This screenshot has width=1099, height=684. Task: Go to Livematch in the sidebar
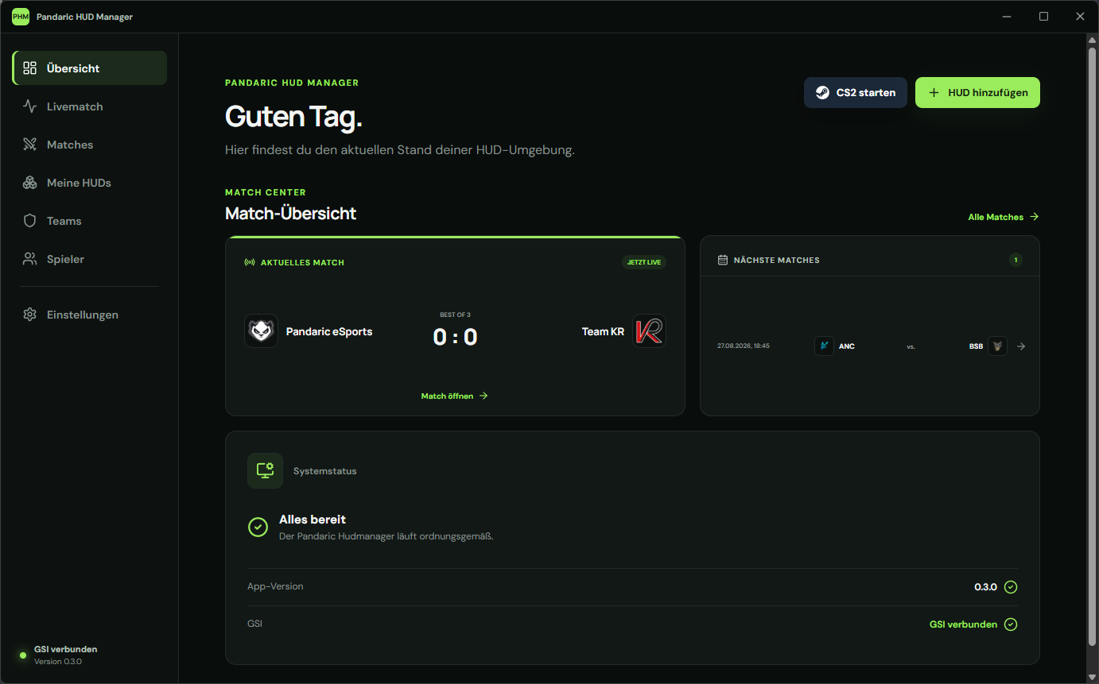pos(90,106)
